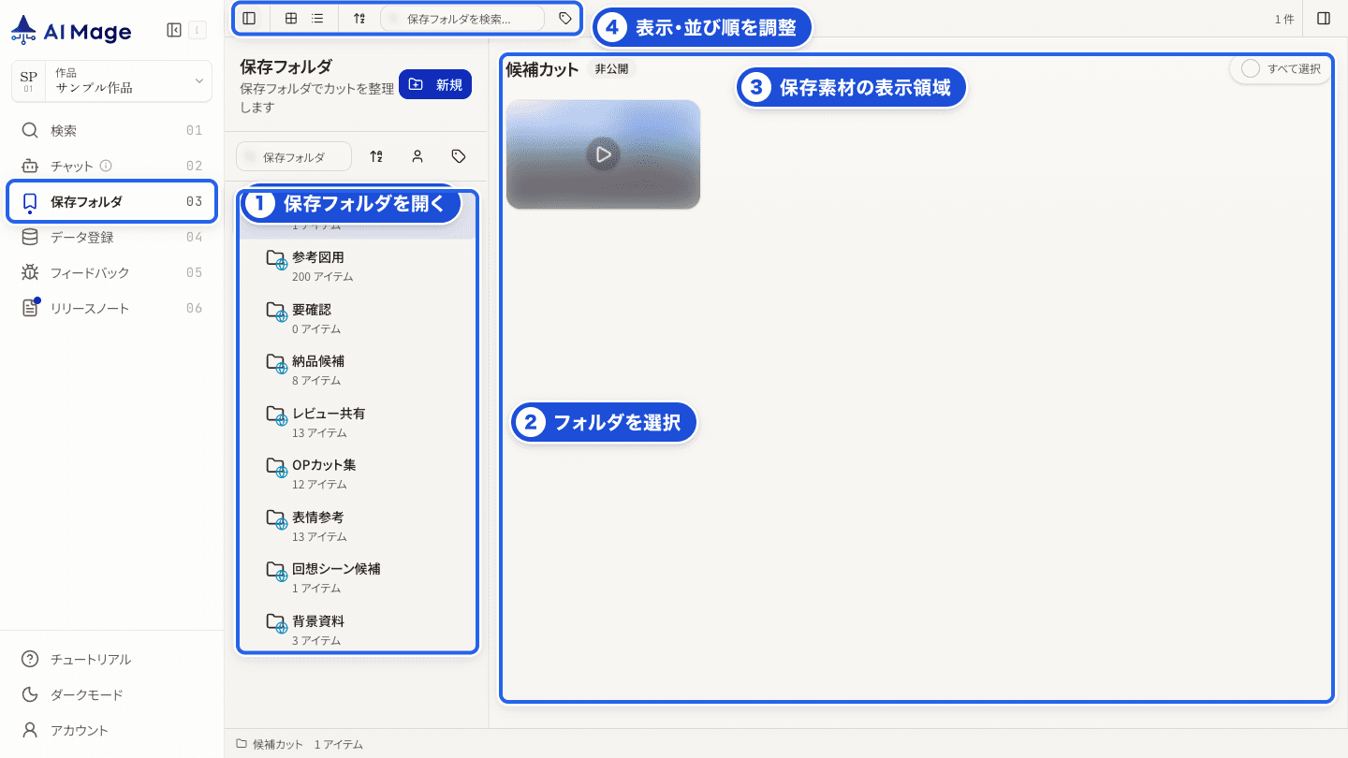Click the 保存フォルダ filter field in folder panel
The image size is (1348, 758).
point(294,157)
